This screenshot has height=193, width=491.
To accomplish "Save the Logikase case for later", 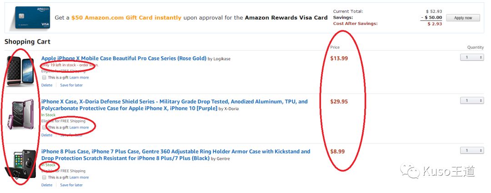I will pyautogui.click(x=71, y=85).
